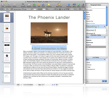
Task: Toggle italic formatting
Action: [x=51, y=9]
